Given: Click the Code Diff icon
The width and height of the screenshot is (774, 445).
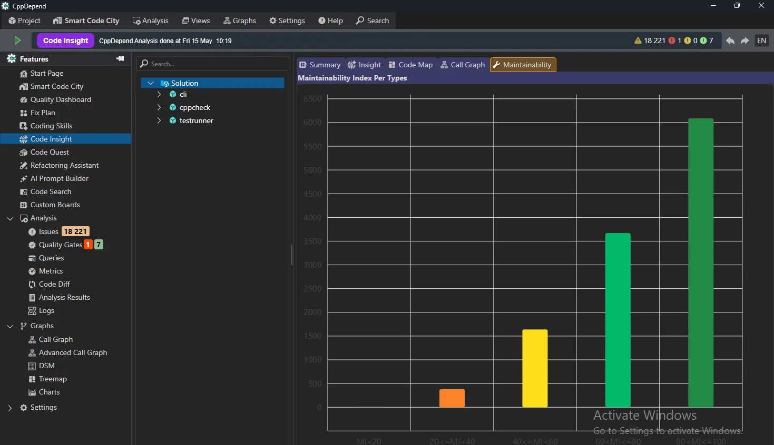Looking at the screenshot, I should coord(32,285).
